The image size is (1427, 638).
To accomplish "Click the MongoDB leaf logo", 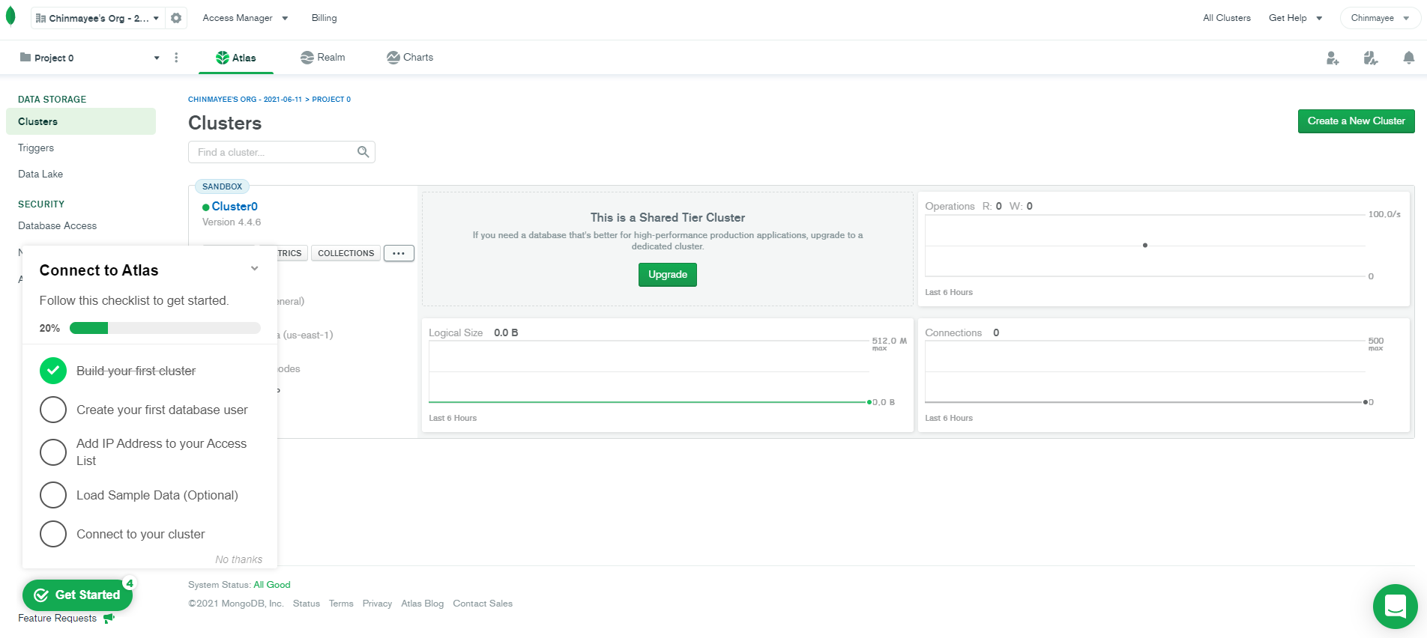I will (x=10, y=16).
